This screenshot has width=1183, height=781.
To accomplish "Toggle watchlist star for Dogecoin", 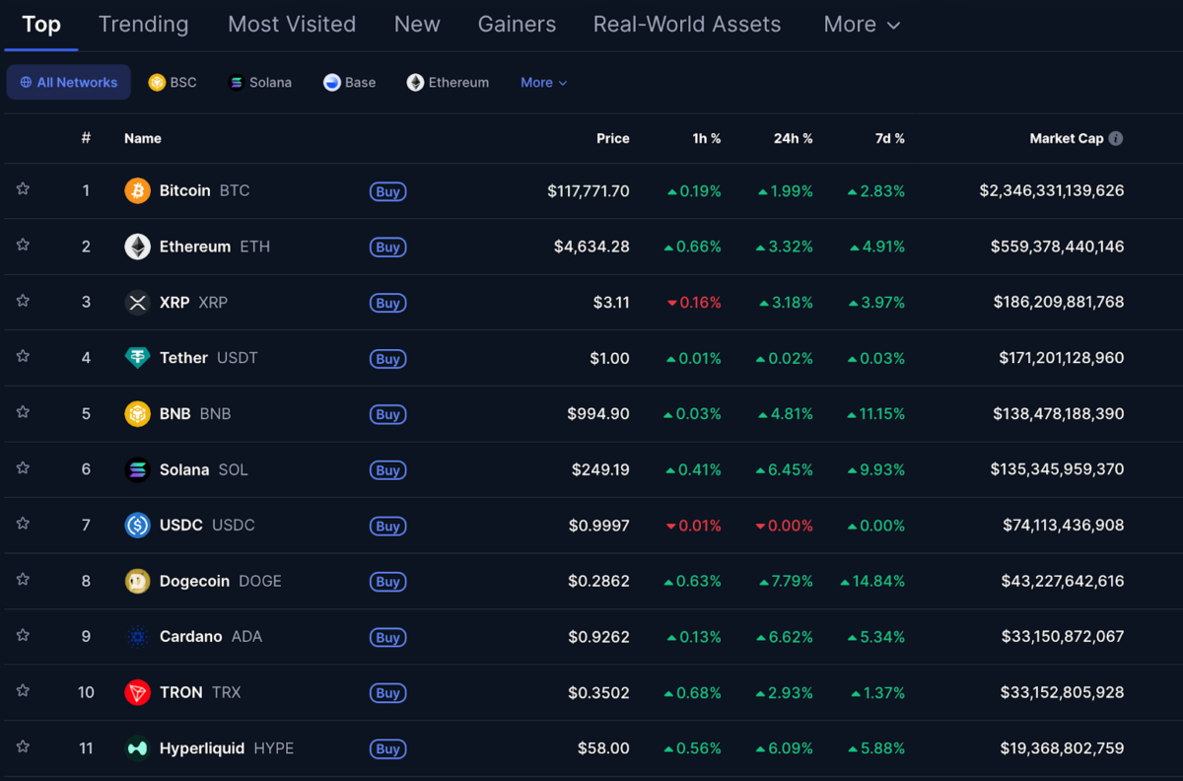I will point(23,579).
